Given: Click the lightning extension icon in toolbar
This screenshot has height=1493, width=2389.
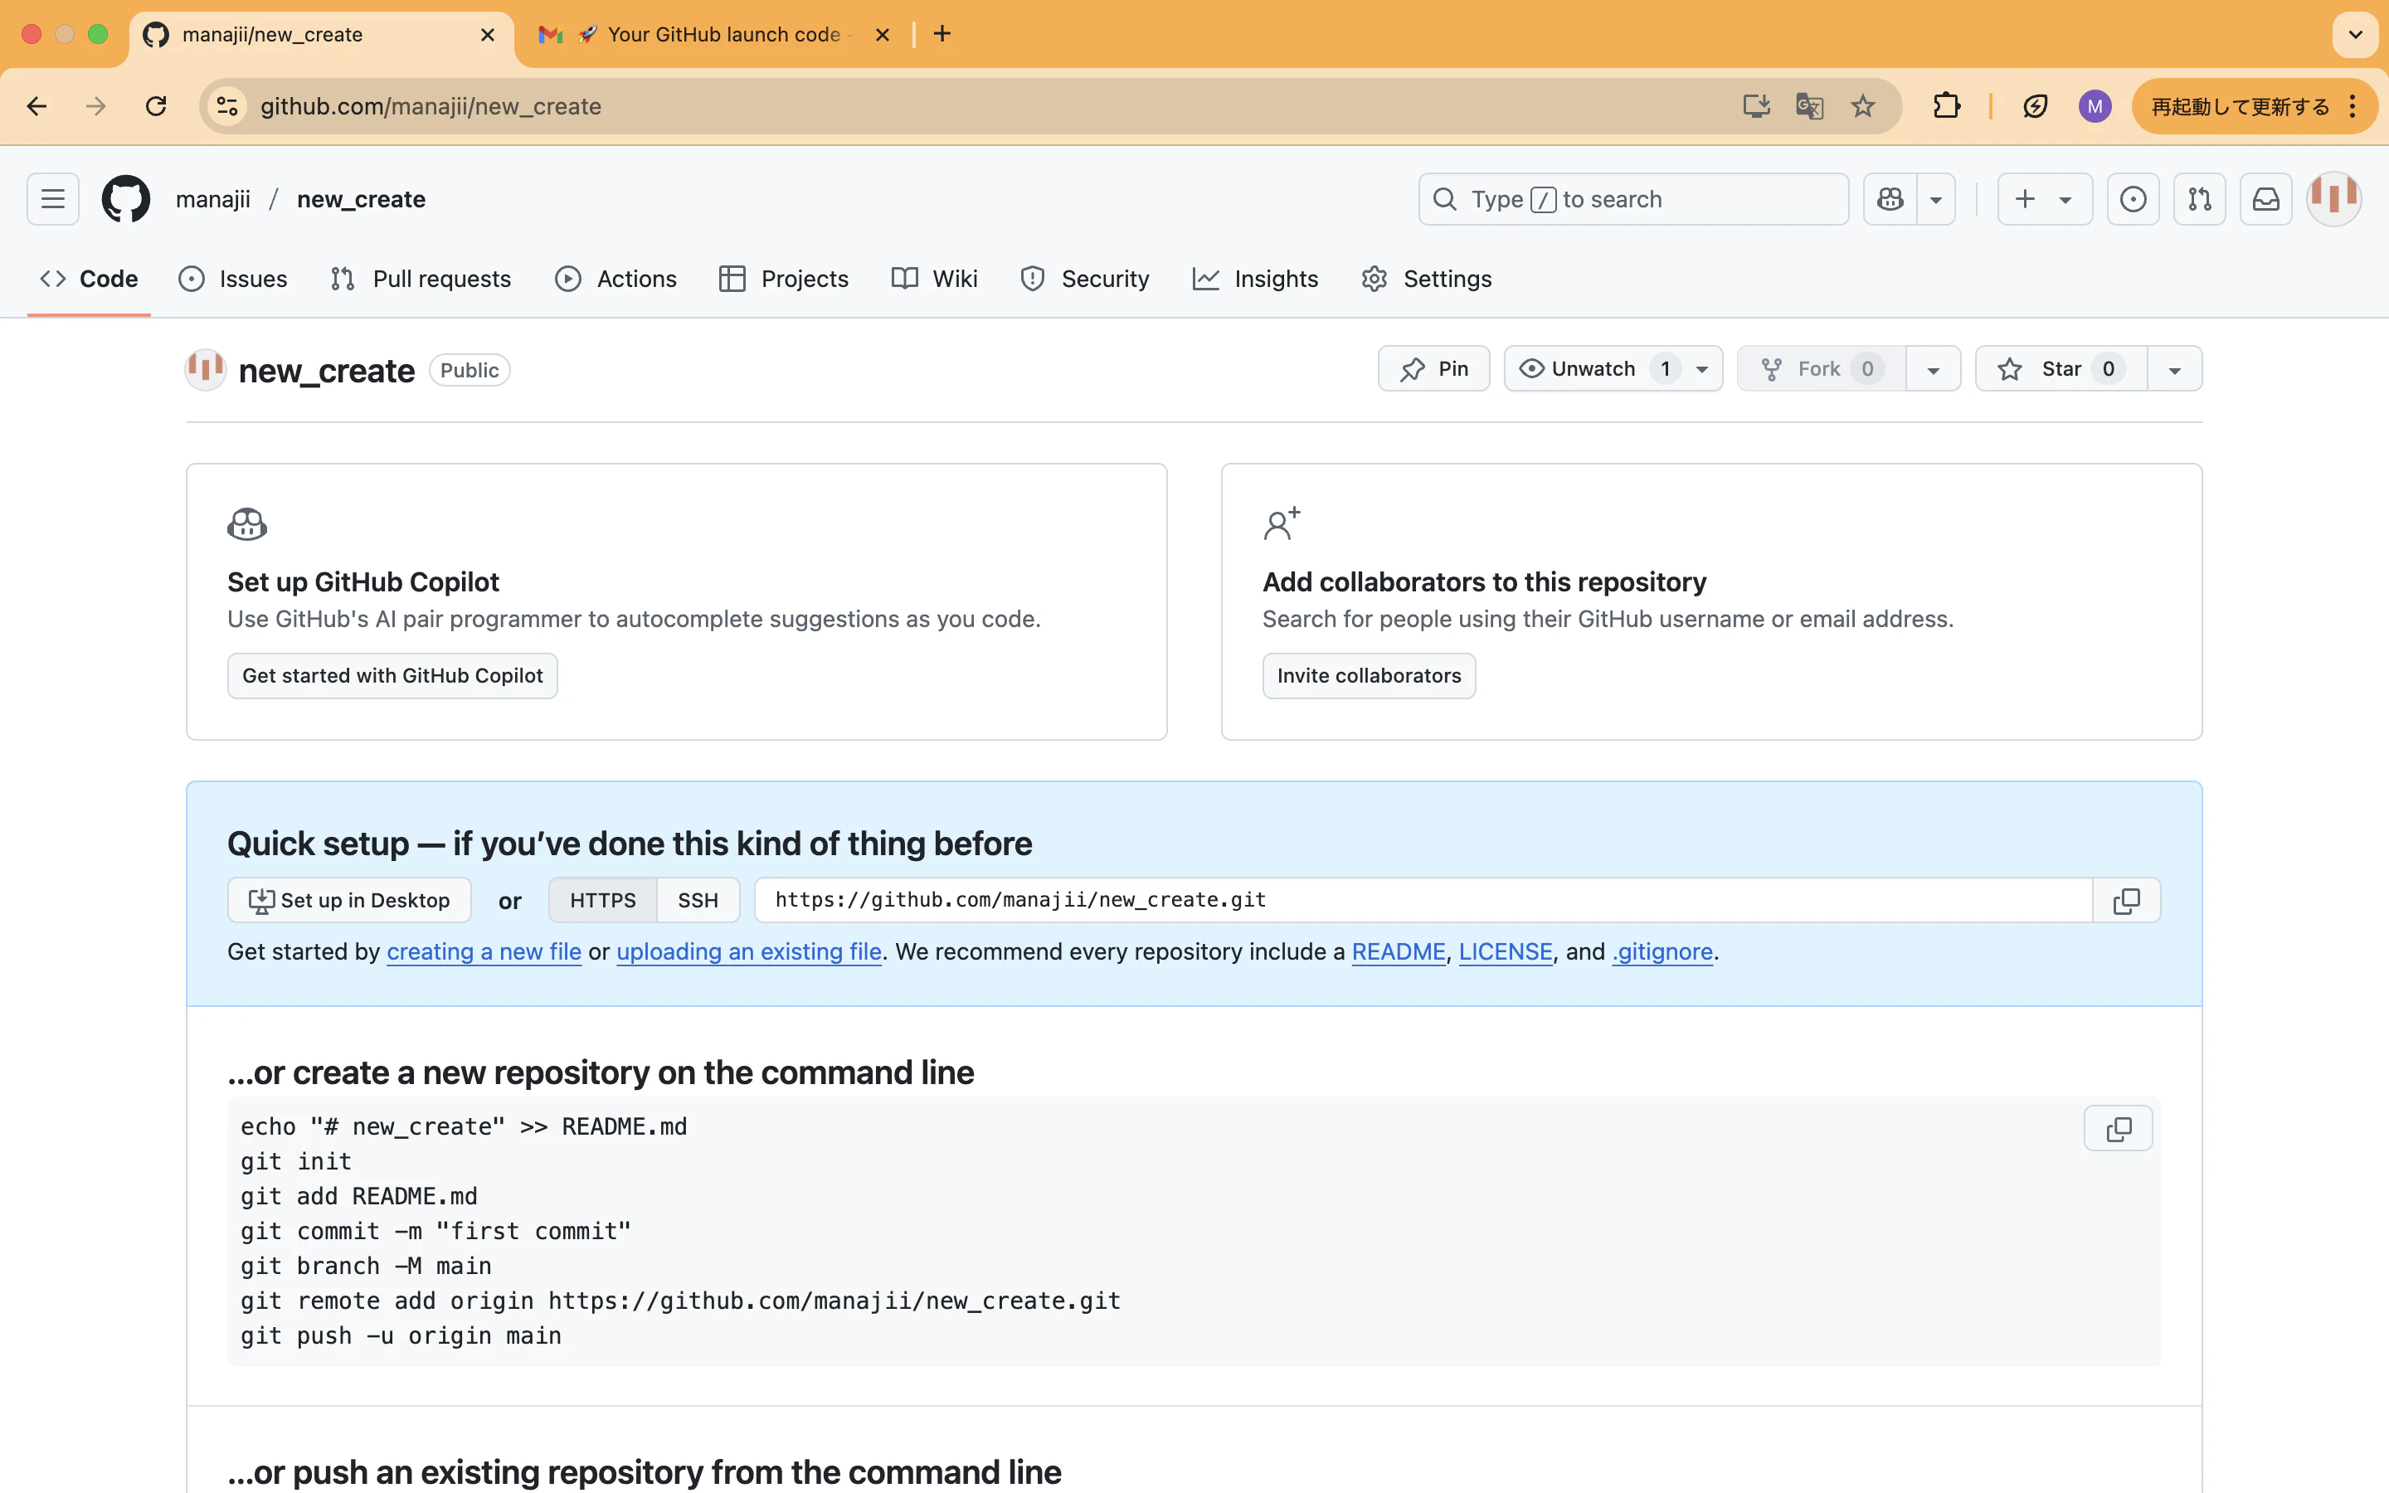Looking at the screenshot, I should 2036,107.
